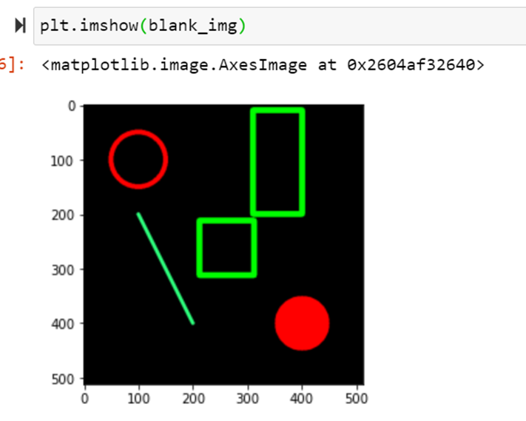Click the x-axis tick label 400

point(302,399)
